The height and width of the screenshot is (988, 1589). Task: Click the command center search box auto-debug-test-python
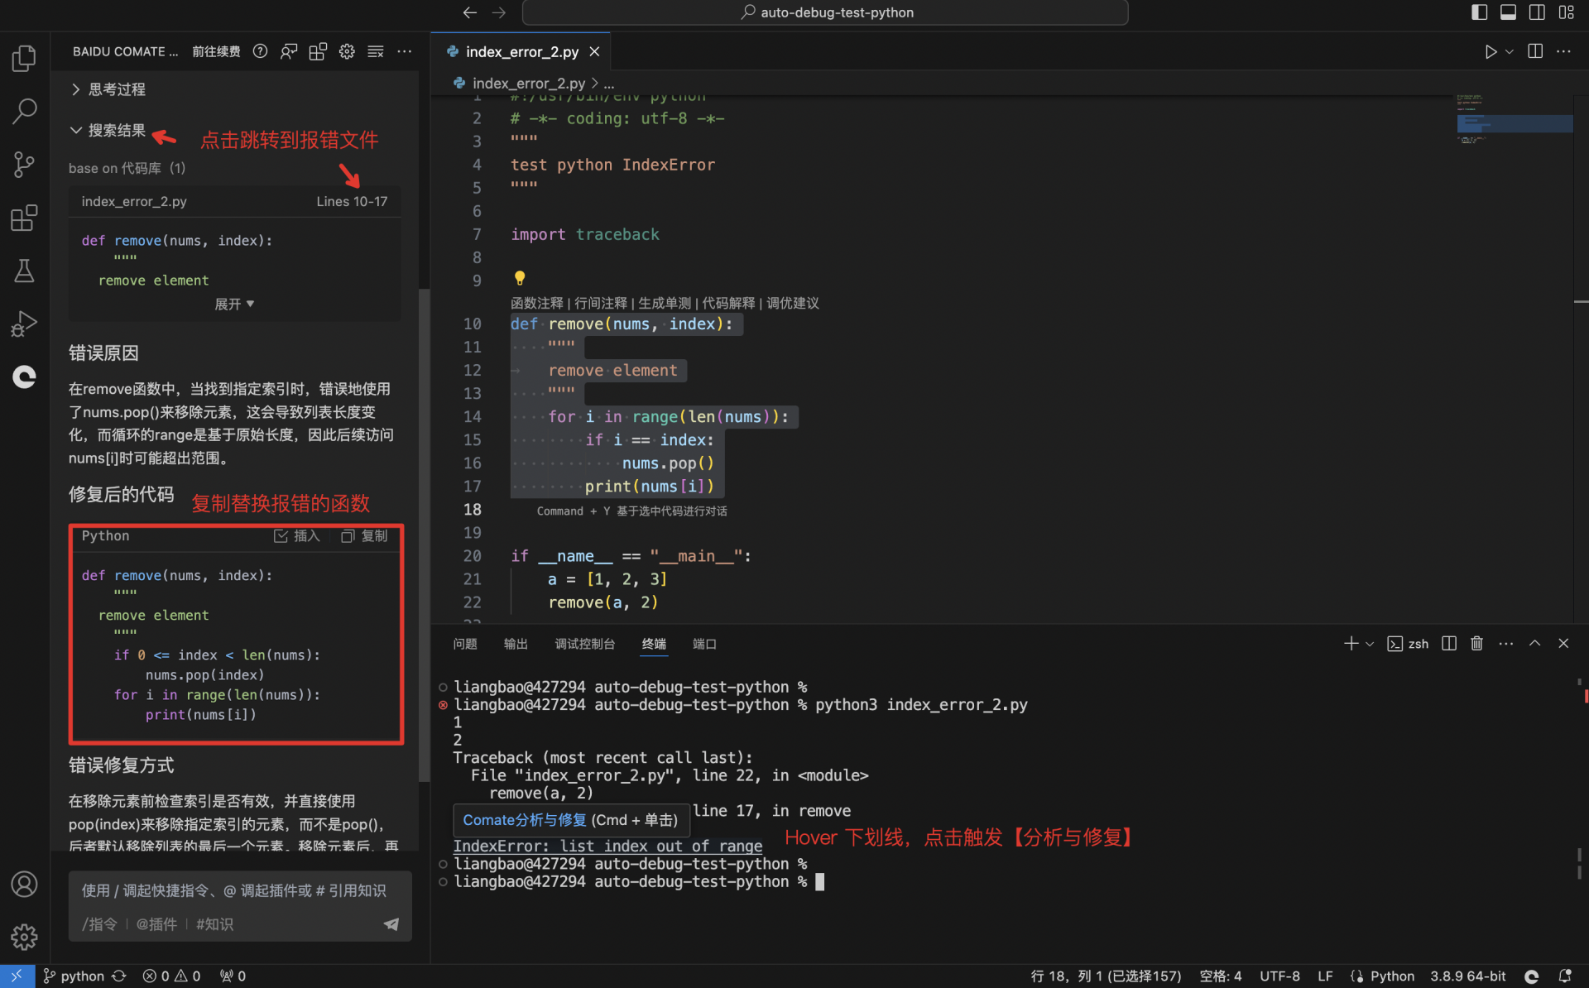[825, 12]
